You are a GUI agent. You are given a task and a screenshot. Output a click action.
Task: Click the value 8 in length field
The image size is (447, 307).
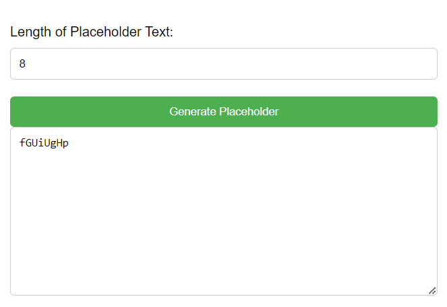(22, 64)
